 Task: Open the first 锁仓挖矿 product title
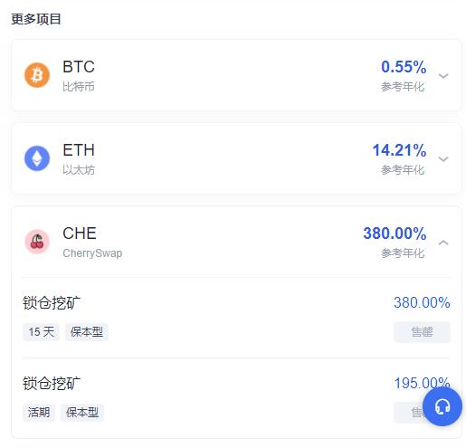52,302
